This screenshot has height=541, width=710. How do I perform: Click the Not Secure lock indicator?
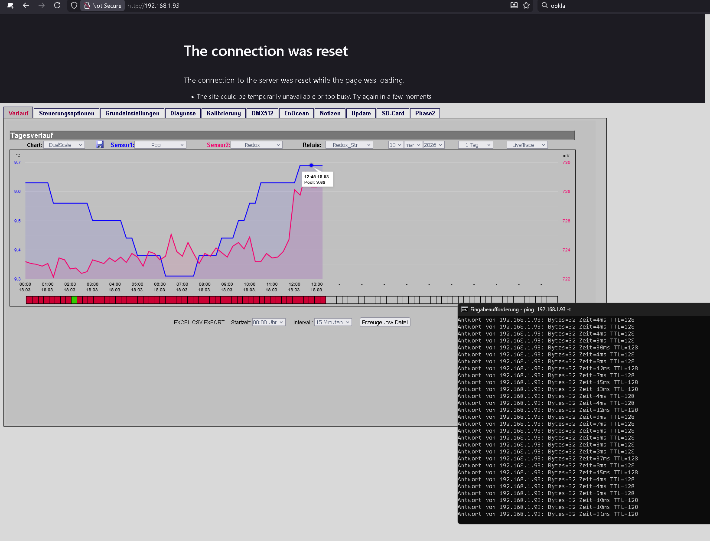[103, 6]
